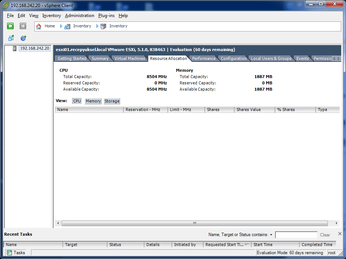Click the horizontal scrollbar left arrow

58,223
